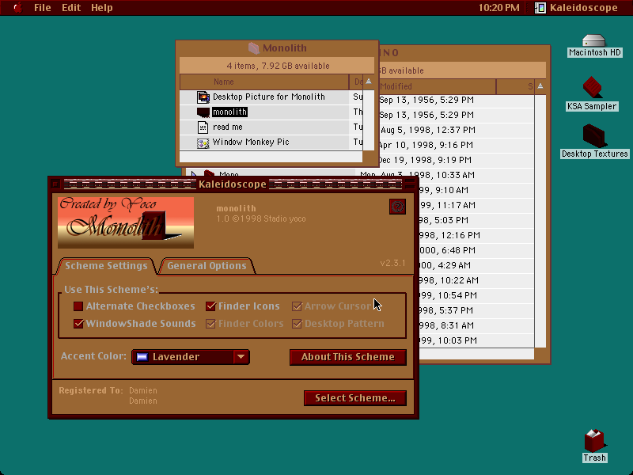This screenshot has width=633, height=475.
Task: Click the date row ending in '4:29 AM'
Action: [445, 265]
